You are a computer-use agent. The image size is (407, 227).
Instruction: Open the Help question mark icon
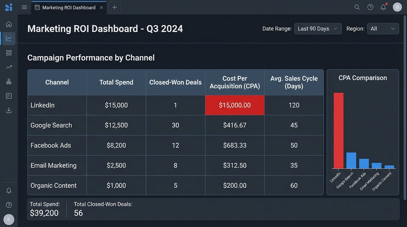(370, 7)
